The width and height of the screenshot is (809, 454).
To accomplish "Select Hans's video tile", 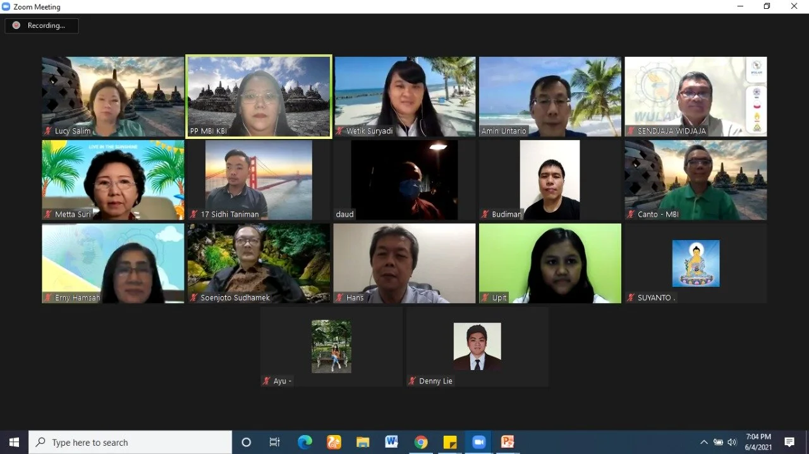I will (404, 263).
